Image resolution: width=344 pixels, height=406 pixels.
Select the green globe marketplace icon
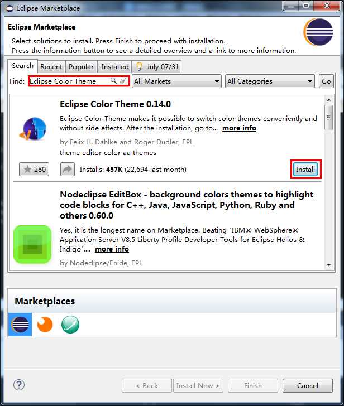pos(70,325)
